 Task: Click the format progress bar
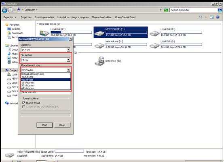tap(46, 115)
